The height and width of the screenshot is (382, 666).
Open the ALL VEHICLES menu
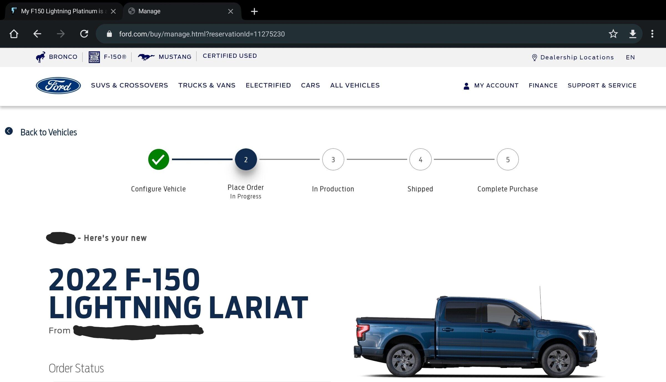[355, 86]
